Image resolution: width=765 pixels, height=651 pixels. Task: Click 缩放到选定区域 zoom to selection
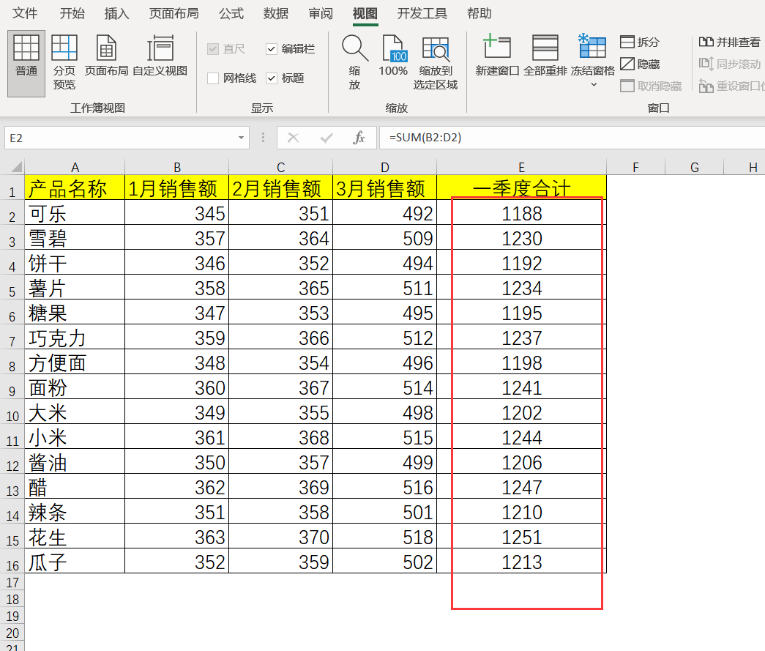[x=435, y=63]
